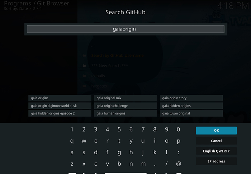The image size is (251, 174).
Task: Click the letter c key
Action: (96, 164)
